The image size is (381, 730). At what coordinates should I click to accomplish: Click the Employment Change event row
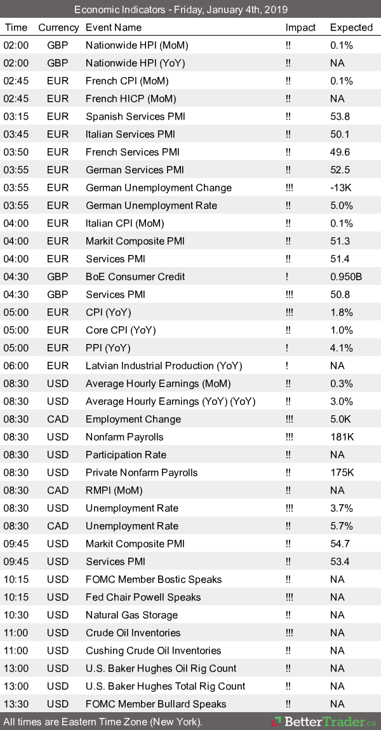pyautogui.click(x=133, y=419)
